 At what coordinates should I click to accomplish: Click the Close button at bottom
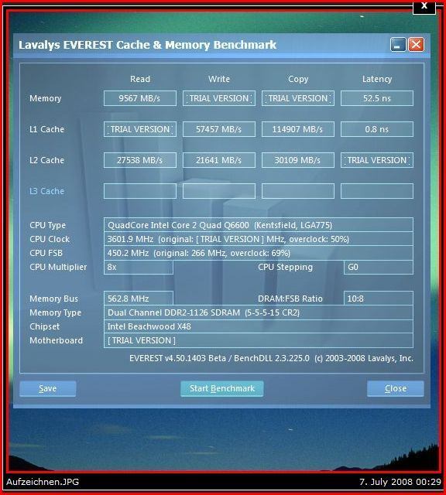pos(396,388)
